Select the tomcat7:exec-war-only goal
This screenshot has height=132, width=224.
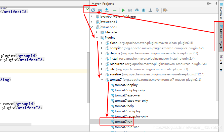[x=131, y=101]
